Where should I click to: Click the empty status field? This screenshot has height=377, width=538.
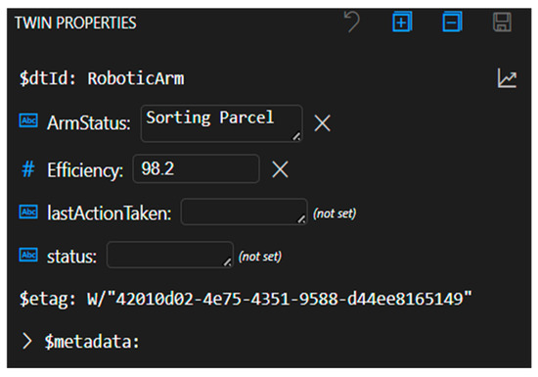170,255
